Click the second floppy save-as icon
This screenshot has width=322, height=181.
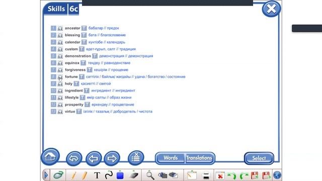click(266, 175)
